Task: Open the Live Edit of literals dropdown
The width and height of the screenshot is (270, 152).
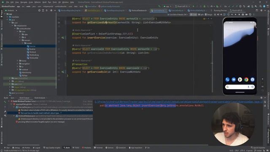Action: pos(178,15)
